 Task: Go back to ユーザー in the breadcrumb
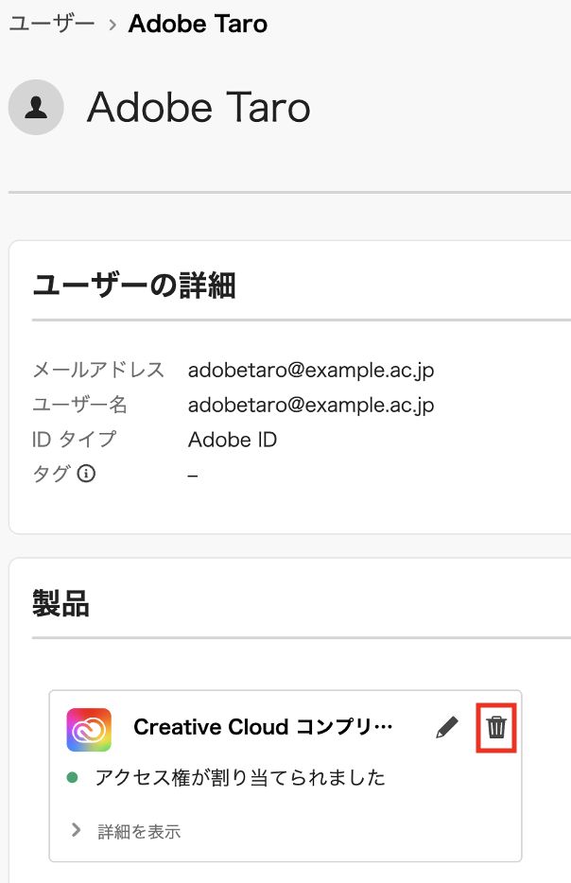[x=52, y=24]
